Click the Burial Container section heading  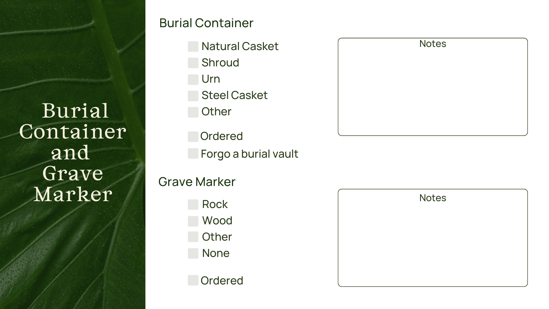206,23
